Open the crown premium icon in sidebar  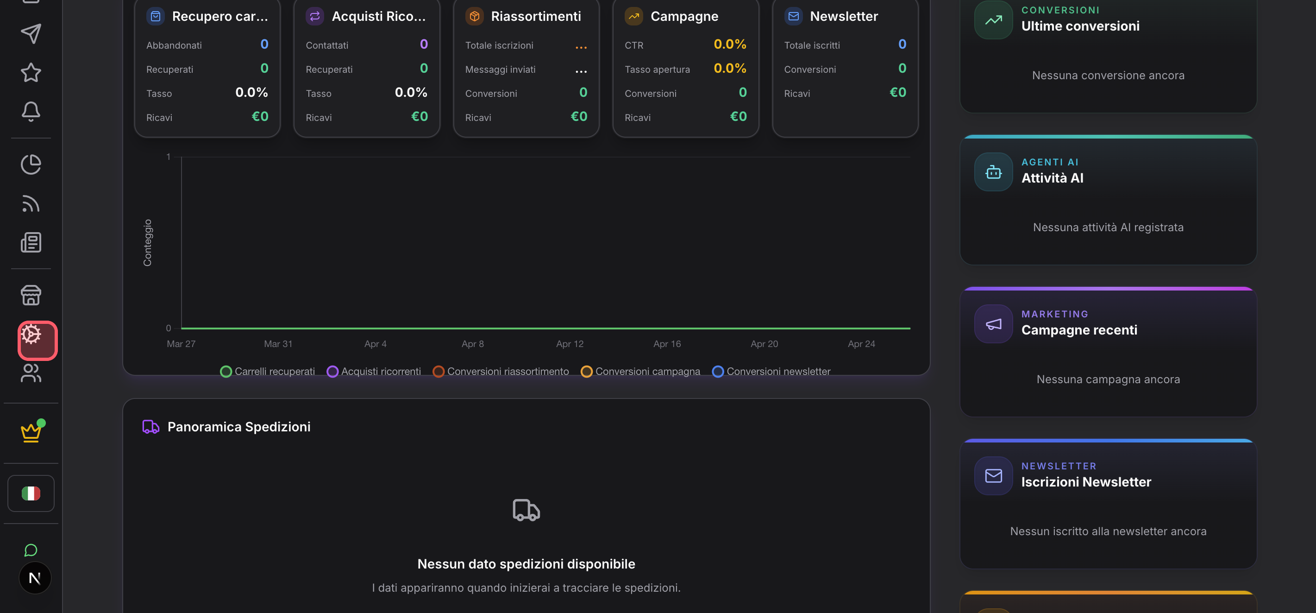pos(31,432)
